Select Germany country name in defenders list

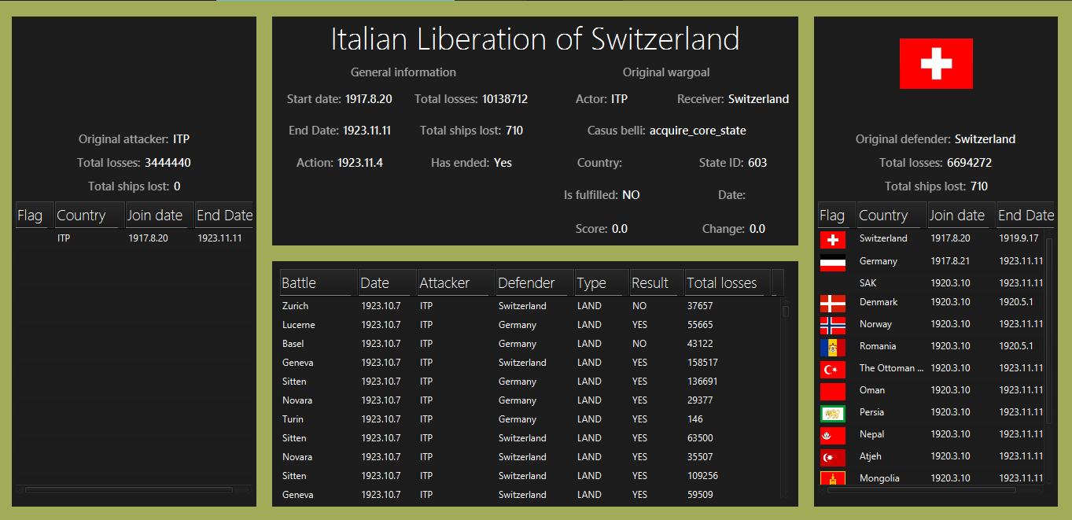pyautogui.click(x=879, y=261)
